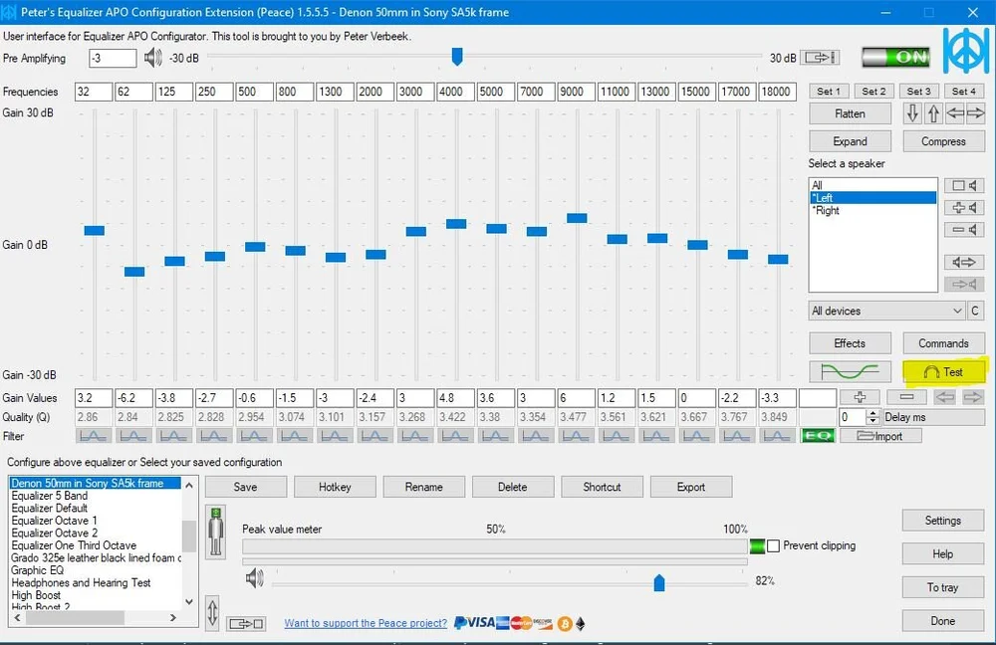
Task: Click the Expand button
Action: pyautogui.click(x=850, y=141)
